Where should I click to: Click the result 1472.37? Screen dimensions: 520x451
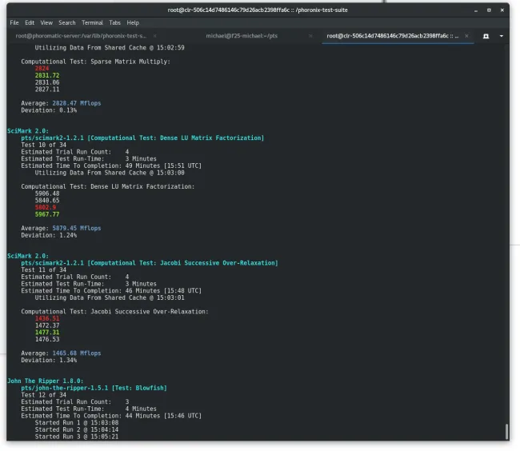tap(47, 325)
